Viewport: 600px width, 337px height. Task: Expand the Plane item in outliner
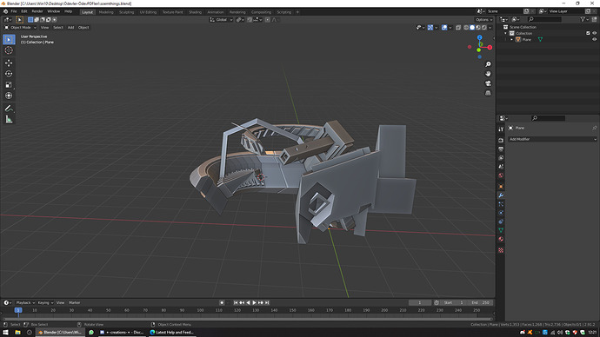pyautogui.click(x=511, y=39)
